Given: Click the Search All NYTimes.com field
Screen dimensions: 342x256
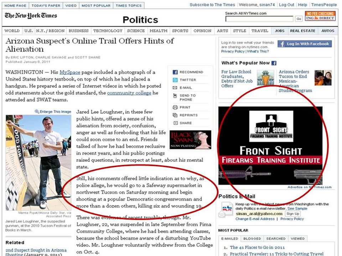Looking at the screenshot, I should pyautogui.click(x=259, y=19).
